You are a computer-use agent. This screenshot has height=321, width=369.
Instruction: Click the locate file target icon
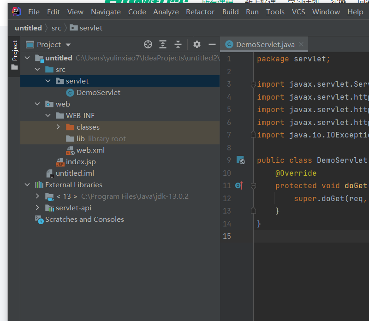(x=148, y=44)
